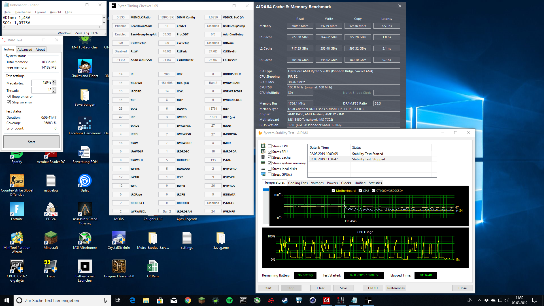The image size is (544, 306).
Task: Open Bethesda.net Launcher shortcut
Action: (85, 271)
